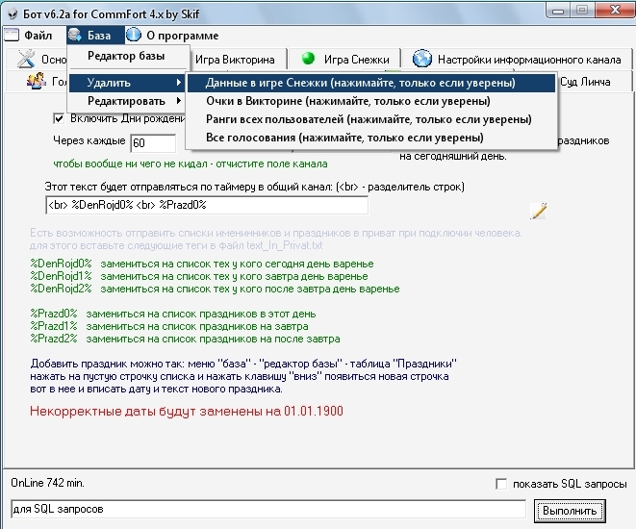This screenshot has width=636, height=529.
Task: Enable показать SQL запросы checkbox
Action: 499,484
